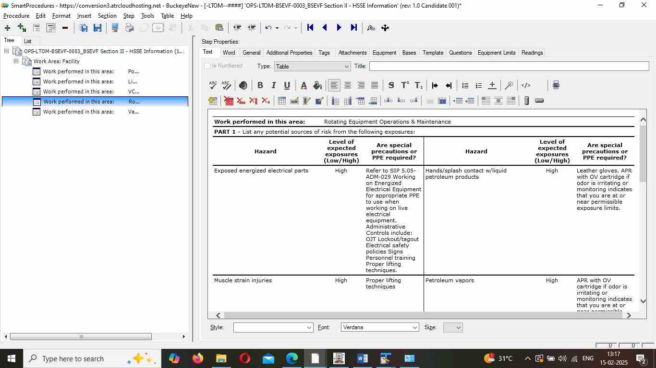The width and height of the screenshot is (656, 368).
Task: Add a sub-step with the plus-arrow icon
Action: point(22,28)
